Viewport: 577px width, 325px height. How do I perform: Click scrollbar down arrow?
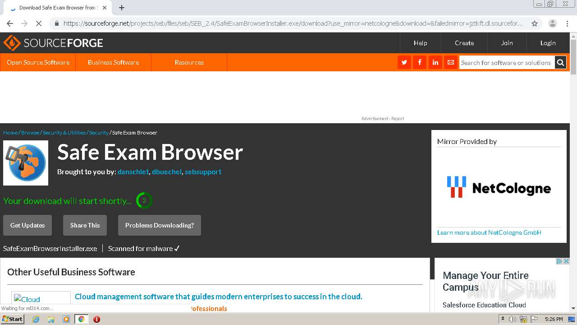point(573,308)
